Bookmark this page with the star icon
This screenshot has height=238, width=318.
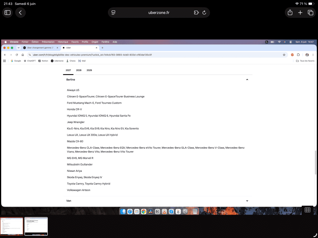(x=284, y=55)
